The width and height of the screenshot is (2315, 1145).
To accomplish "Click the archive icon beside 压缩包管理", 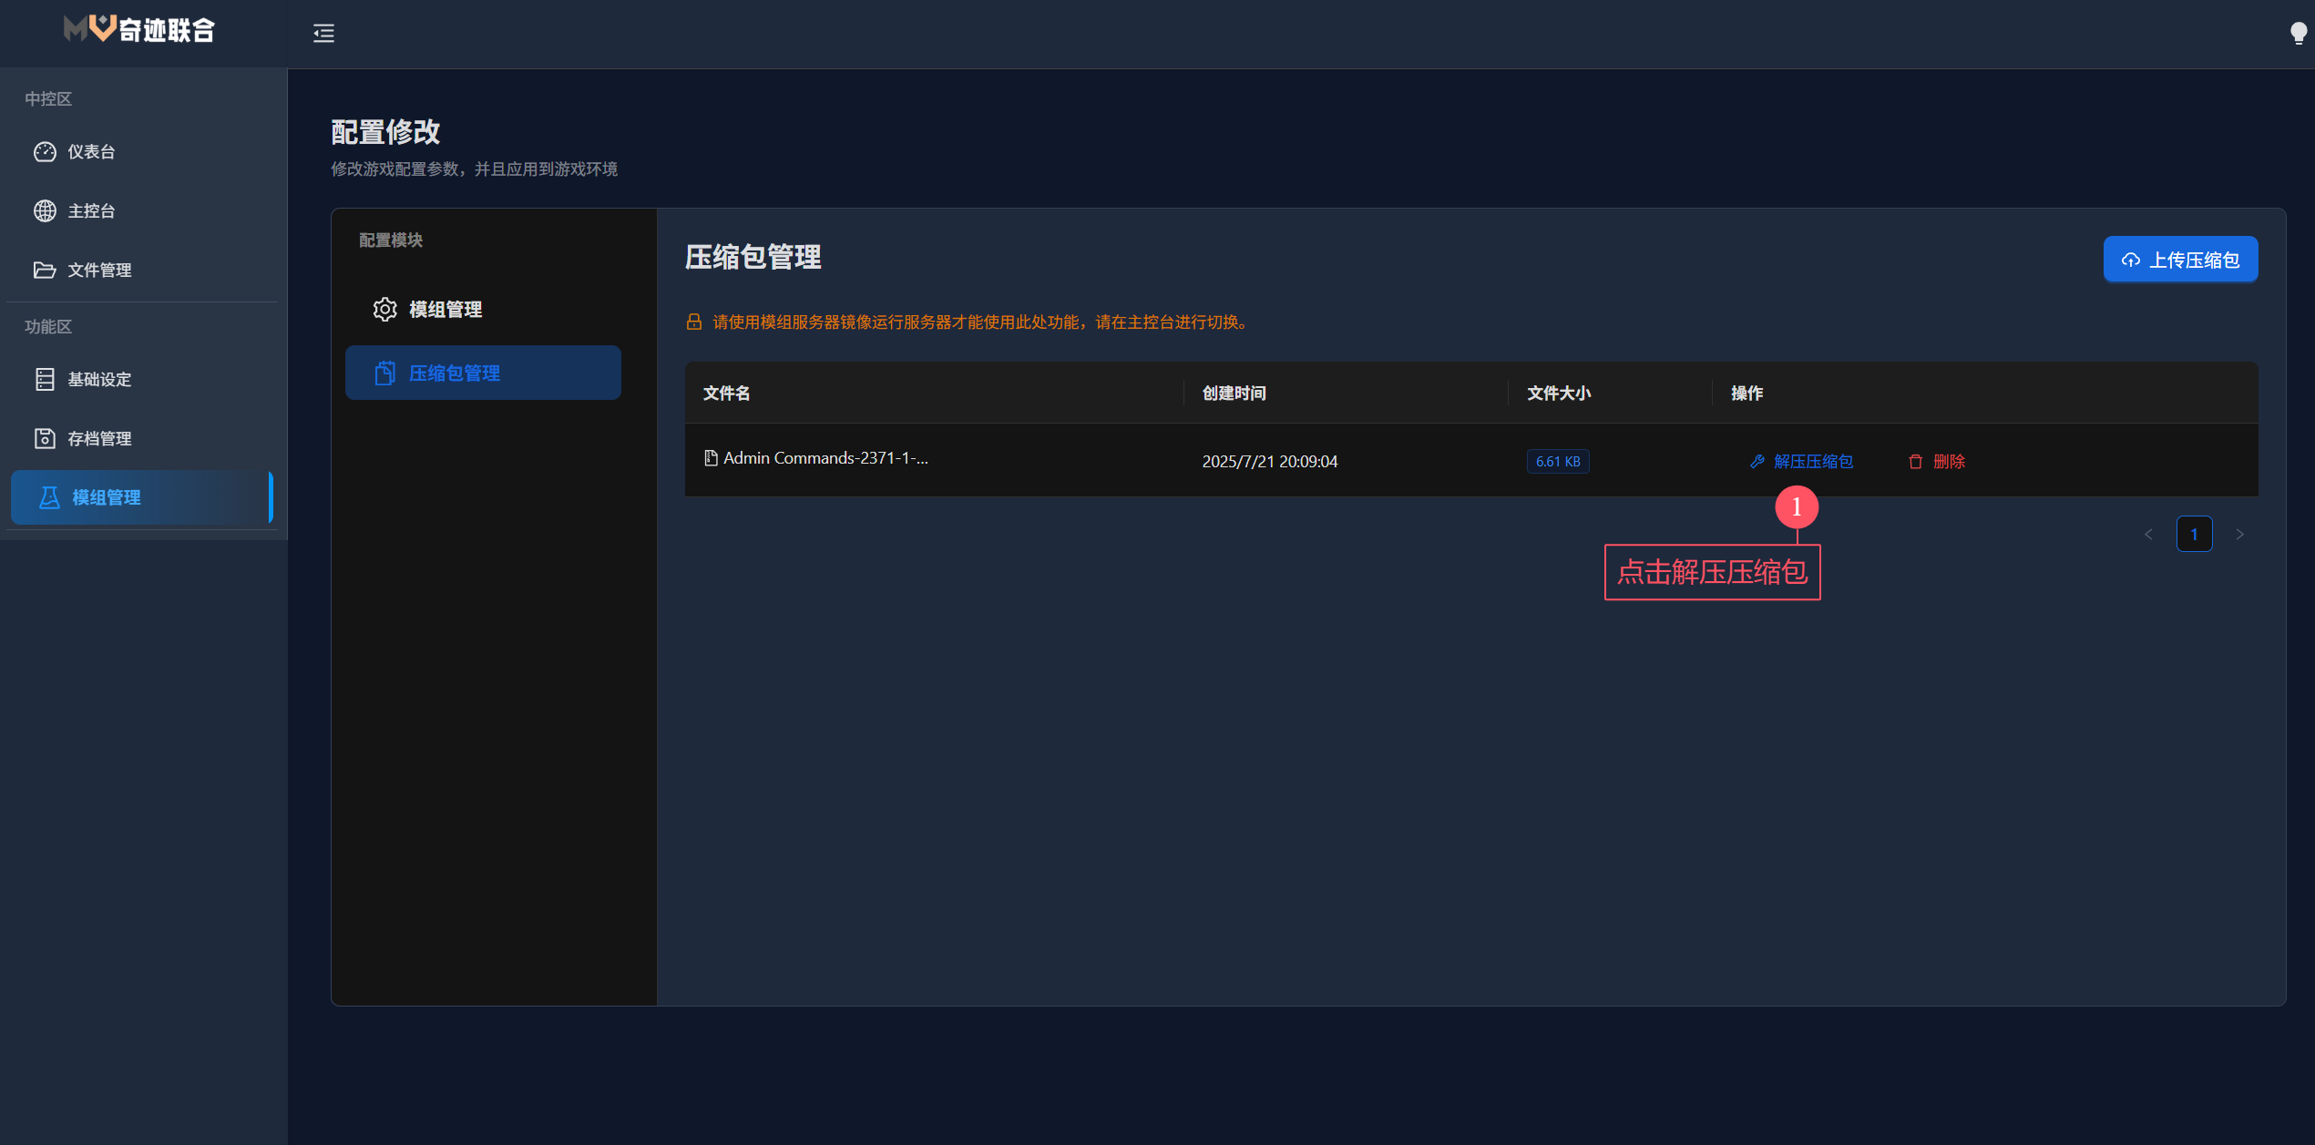I will tap(385, 373).
